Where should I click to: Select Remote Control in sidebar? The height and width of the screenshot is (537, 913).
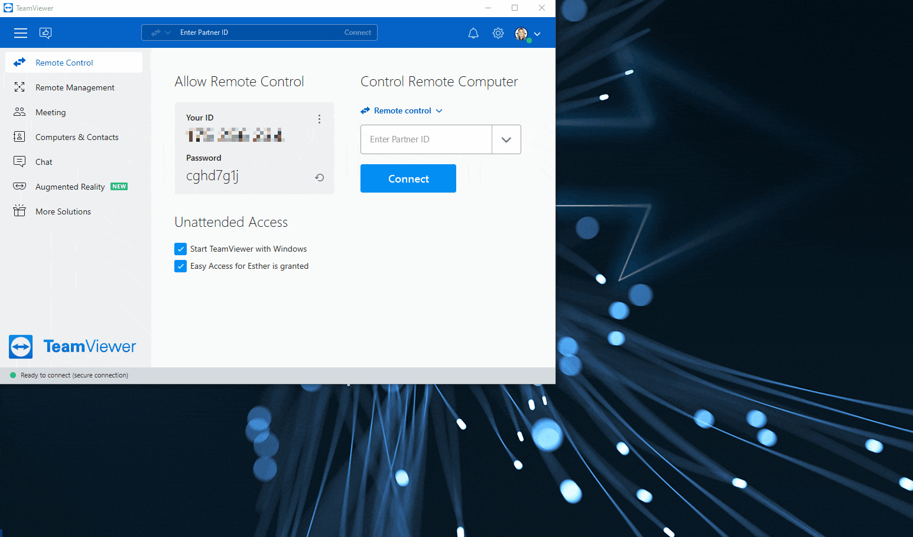74,63
